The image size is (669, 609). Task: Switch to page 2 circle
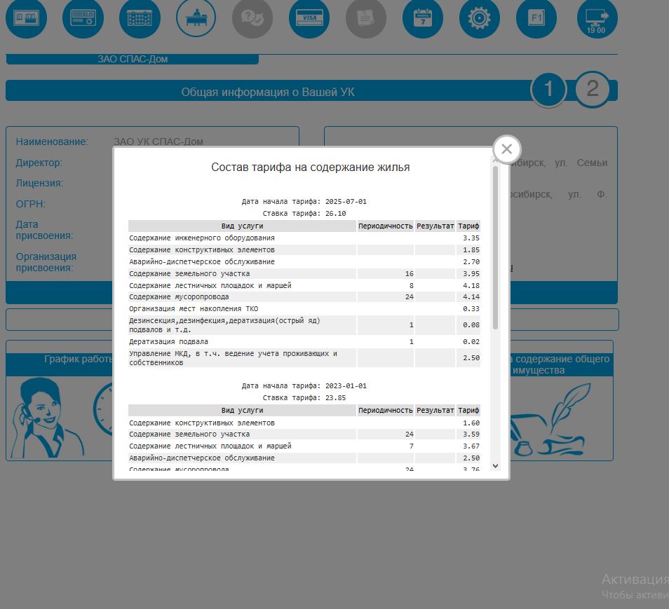(593, 90)
